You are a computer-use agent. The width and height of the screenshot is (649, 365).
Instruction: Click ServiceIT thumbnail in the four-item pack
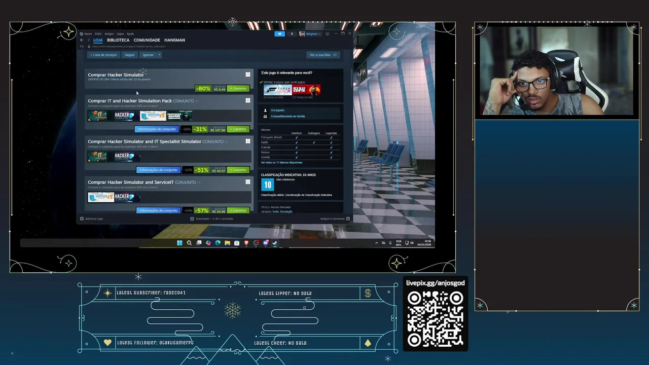(153, 116)
